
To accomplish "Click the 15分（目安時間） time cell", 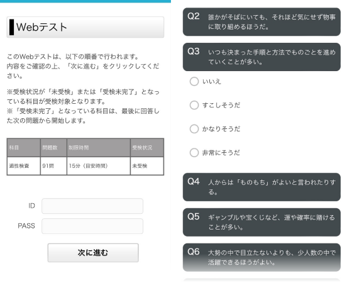I will point(99,166).
